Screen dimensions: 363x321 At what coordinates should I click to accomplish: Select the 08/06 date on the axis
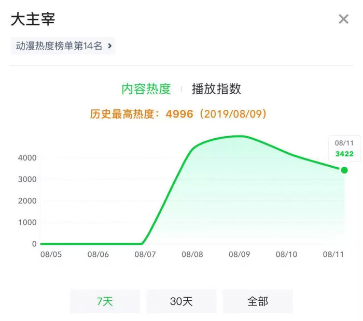(98, 255)
